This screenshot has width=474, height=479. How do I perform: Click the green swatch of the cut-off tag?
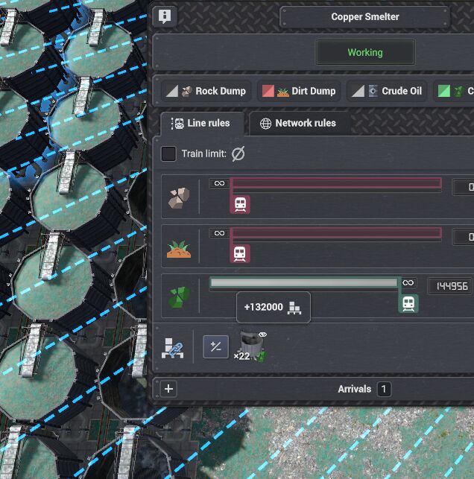point(443,91)
